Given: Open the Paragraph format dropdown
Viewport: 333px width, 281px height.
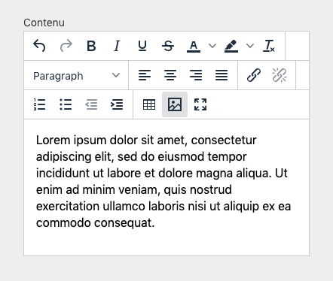Looking at the screenshot, I should pyautogui.click(x=76, y=75).
